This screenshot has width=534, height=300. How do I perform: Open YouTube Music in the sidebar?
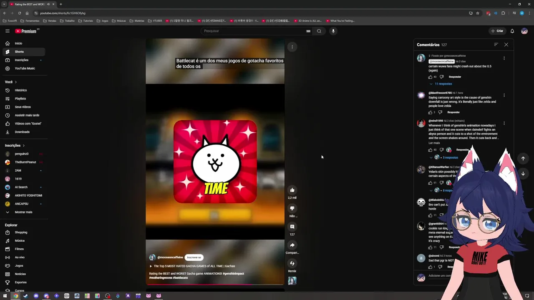[24, 68]
